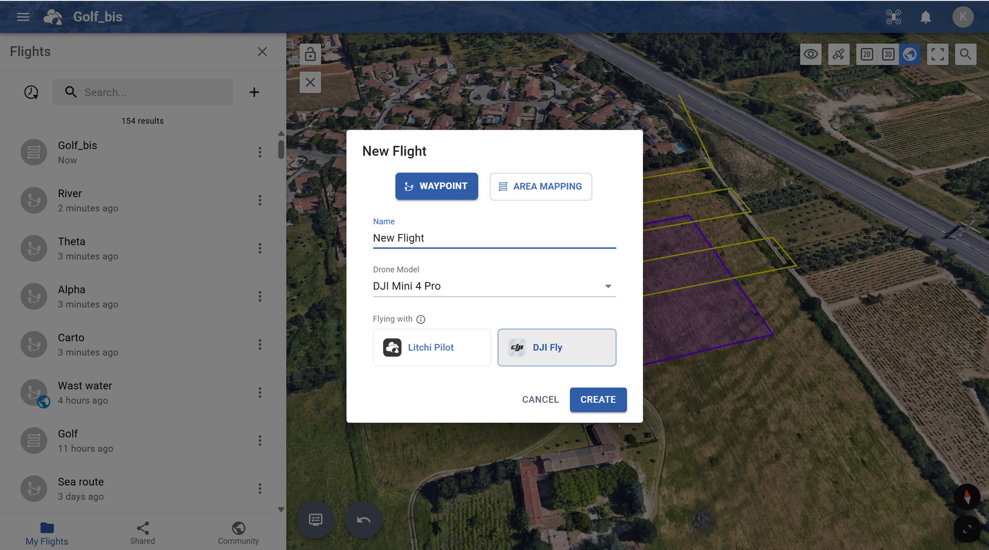Open the Community tab
Screen dimensions: 989x550
click(238, 533)
